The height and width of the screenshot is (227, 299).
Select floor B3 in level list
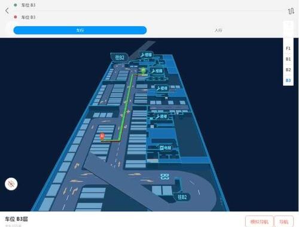pos(288,81)
